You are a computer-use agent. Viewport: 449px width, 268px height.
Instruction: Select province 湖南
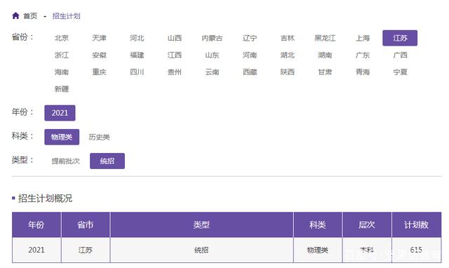(x=325, y=55)
